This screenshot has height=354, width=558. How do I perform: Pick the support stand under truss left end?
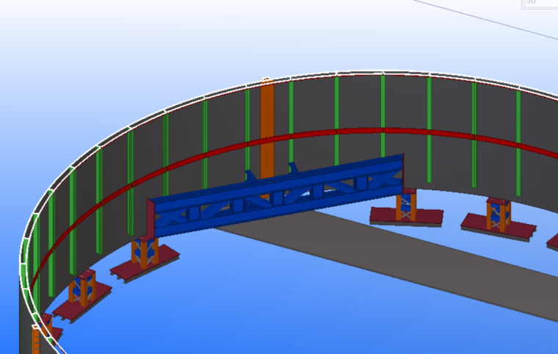coord(145,251)
